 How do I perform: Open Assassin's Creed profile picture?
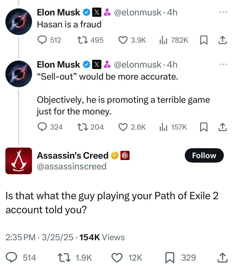(19, 161)
